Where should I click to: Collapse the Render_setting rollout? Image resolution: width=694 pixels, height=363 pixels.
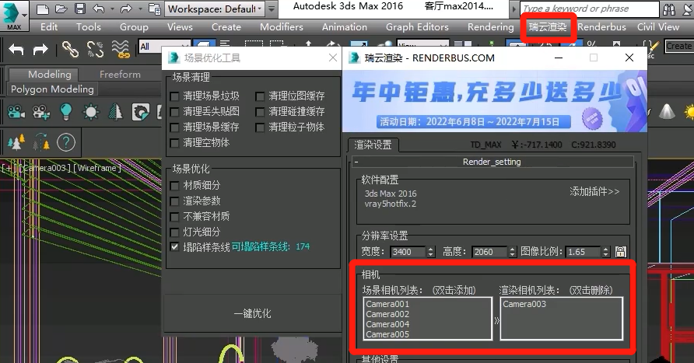(x=356, y=162)
